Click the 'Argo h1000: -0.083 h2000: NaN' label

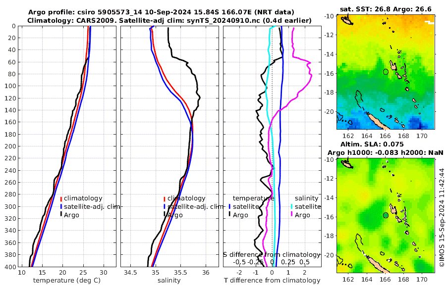click(x=386, y=152)
